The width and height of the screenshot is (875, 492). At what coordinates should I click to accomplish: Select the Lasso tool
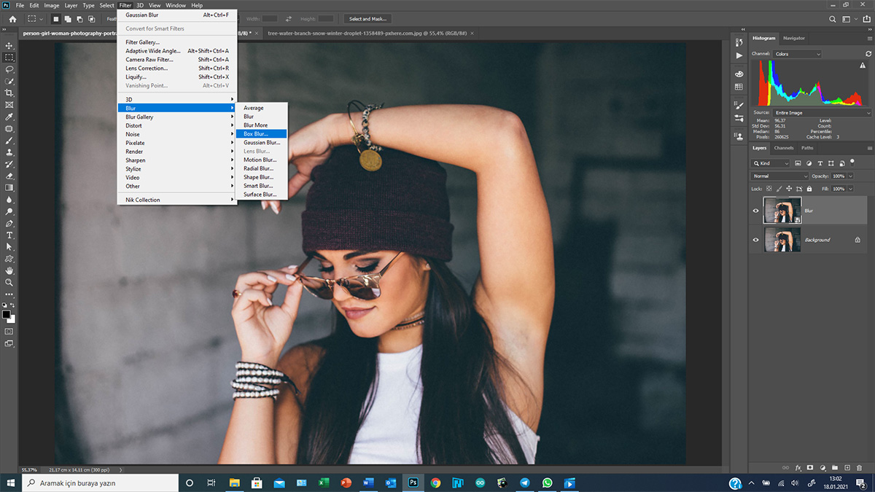9,69
